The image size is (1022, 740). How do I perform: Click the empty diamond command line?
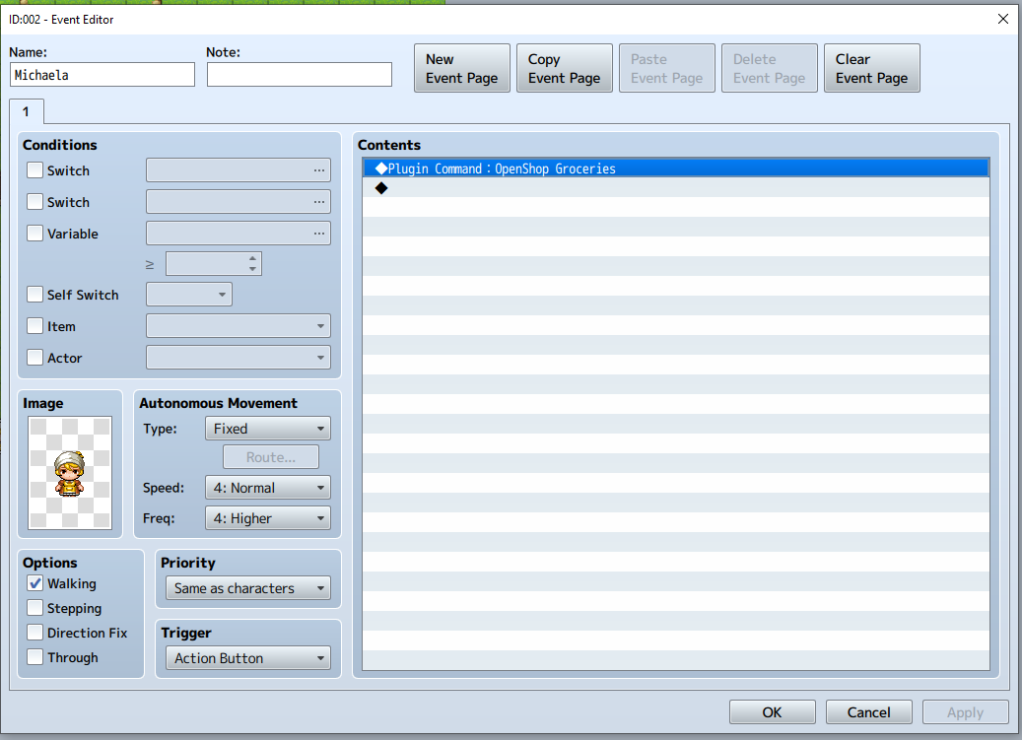pyautogui.click(x=675, y=188)
